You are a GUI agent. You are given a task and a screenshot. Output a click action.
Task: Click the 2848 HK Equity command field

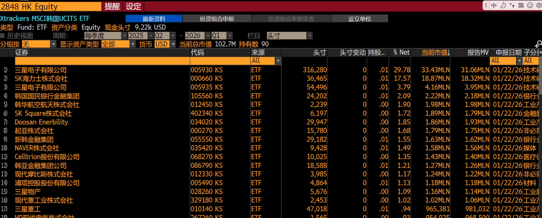[x=50, y=6]
